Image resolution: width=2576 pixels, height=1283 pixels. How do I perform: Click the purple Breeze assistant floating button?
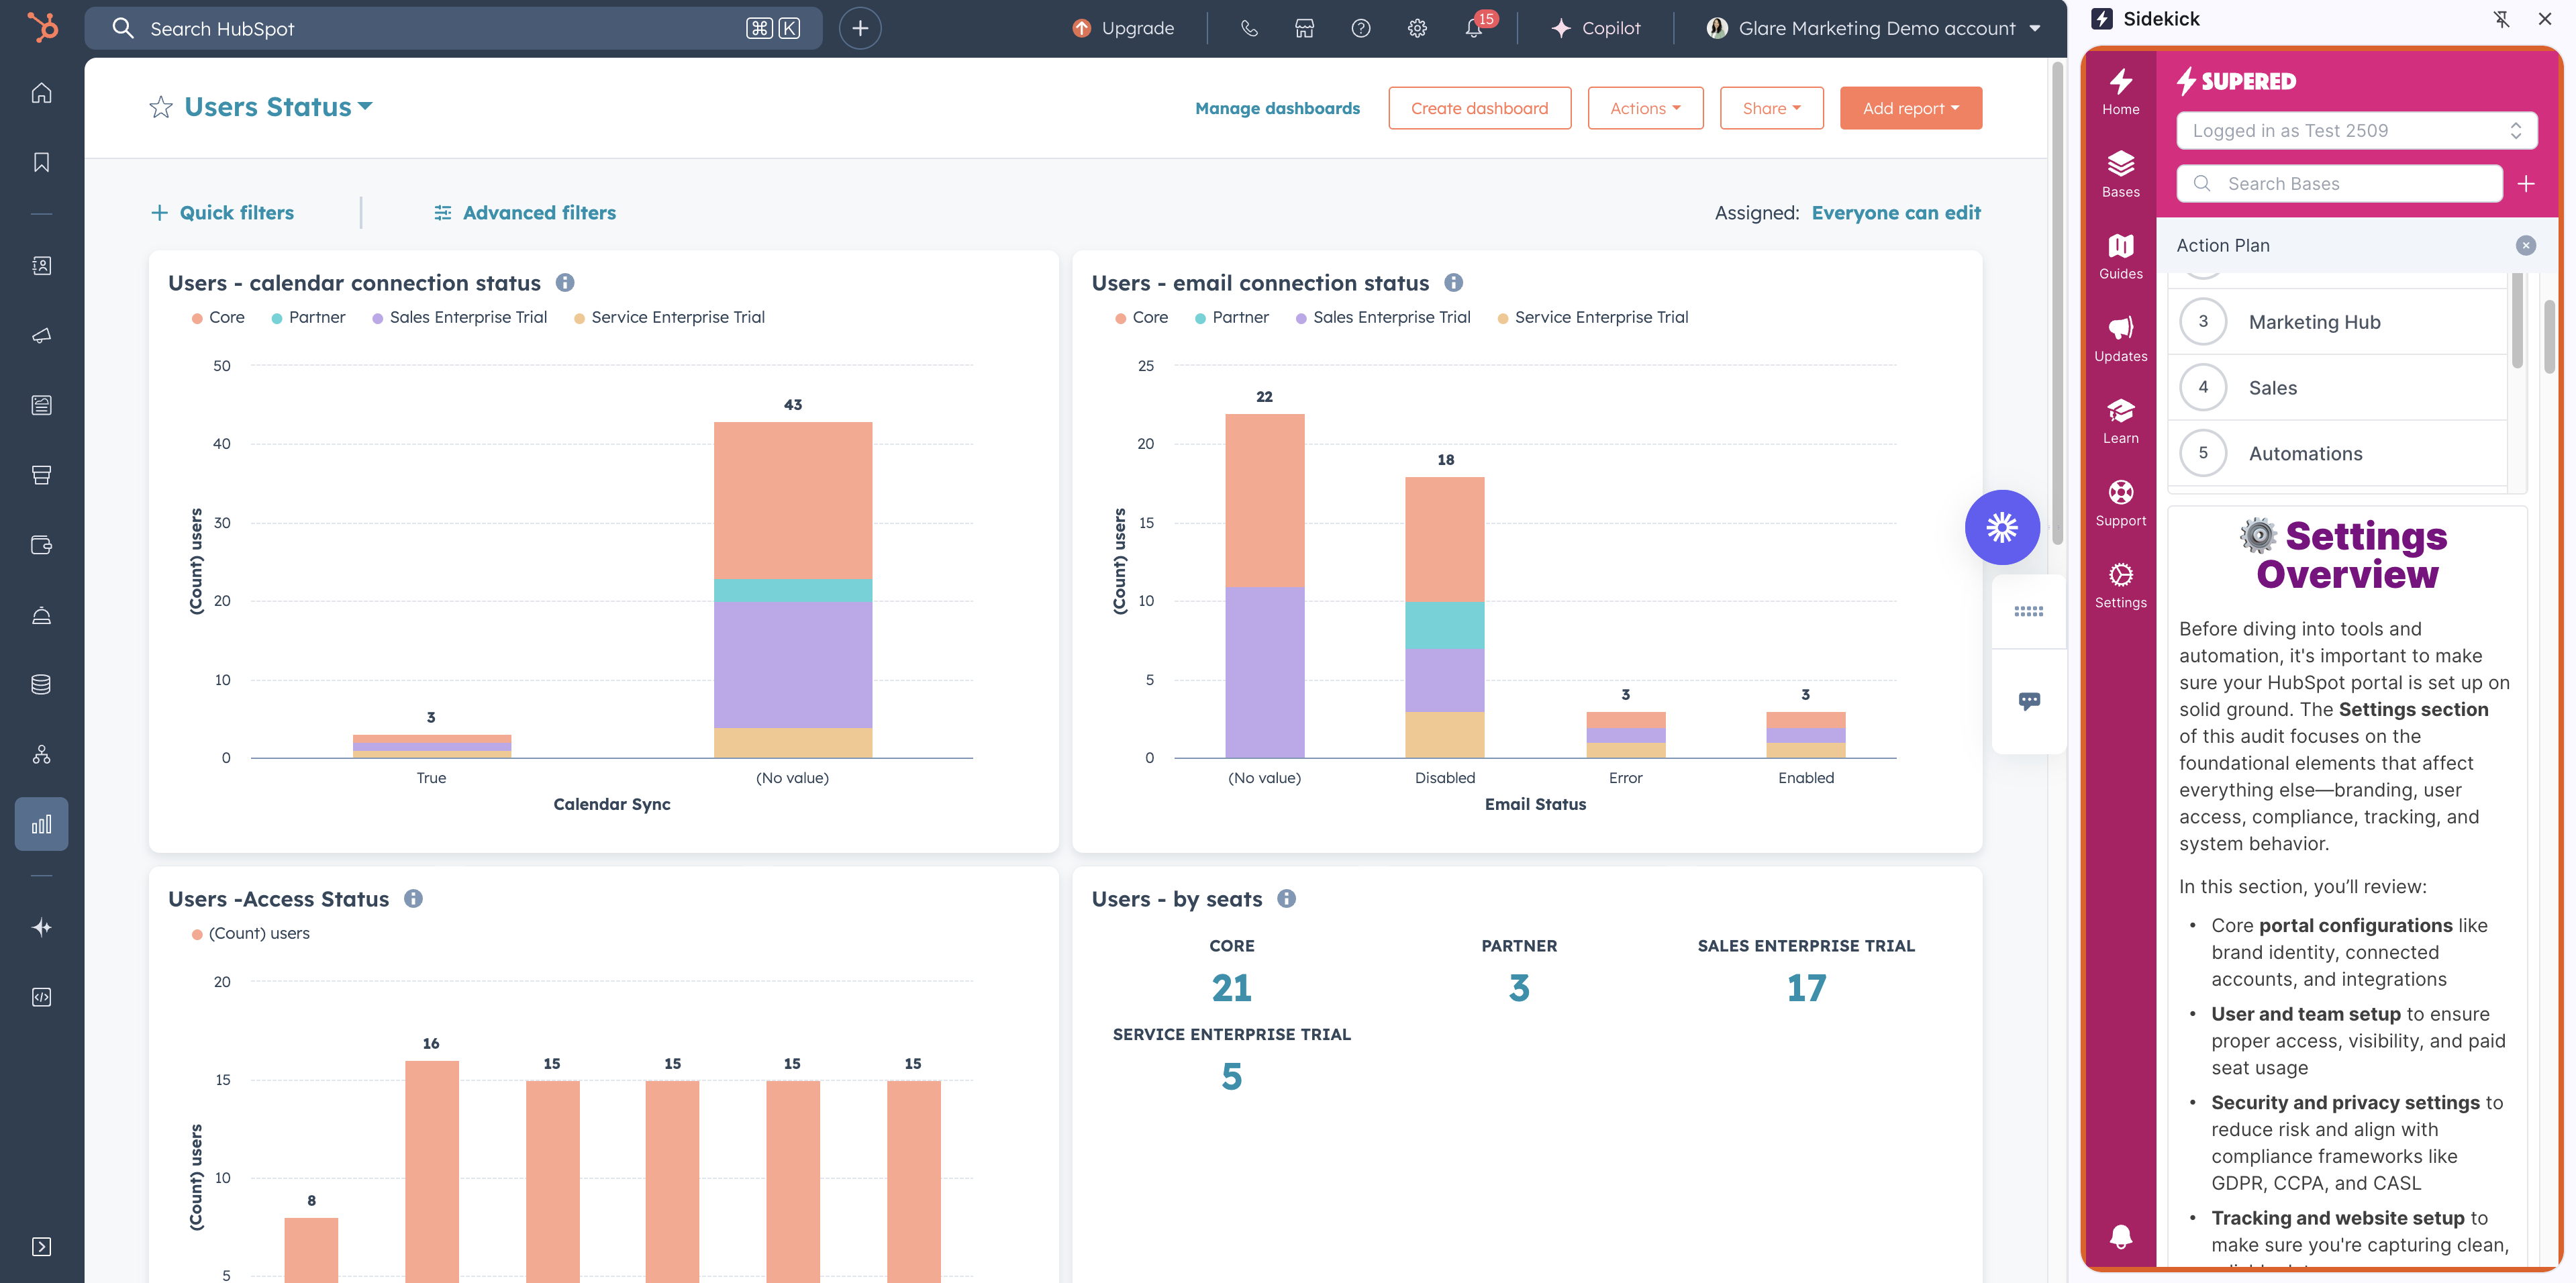tap(2002, 527)
